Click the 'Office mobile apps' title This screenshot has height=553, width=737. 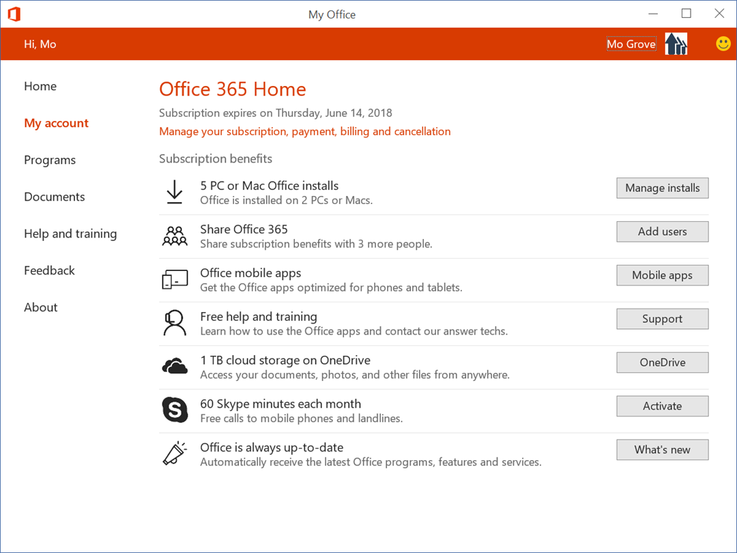point(250,273)
